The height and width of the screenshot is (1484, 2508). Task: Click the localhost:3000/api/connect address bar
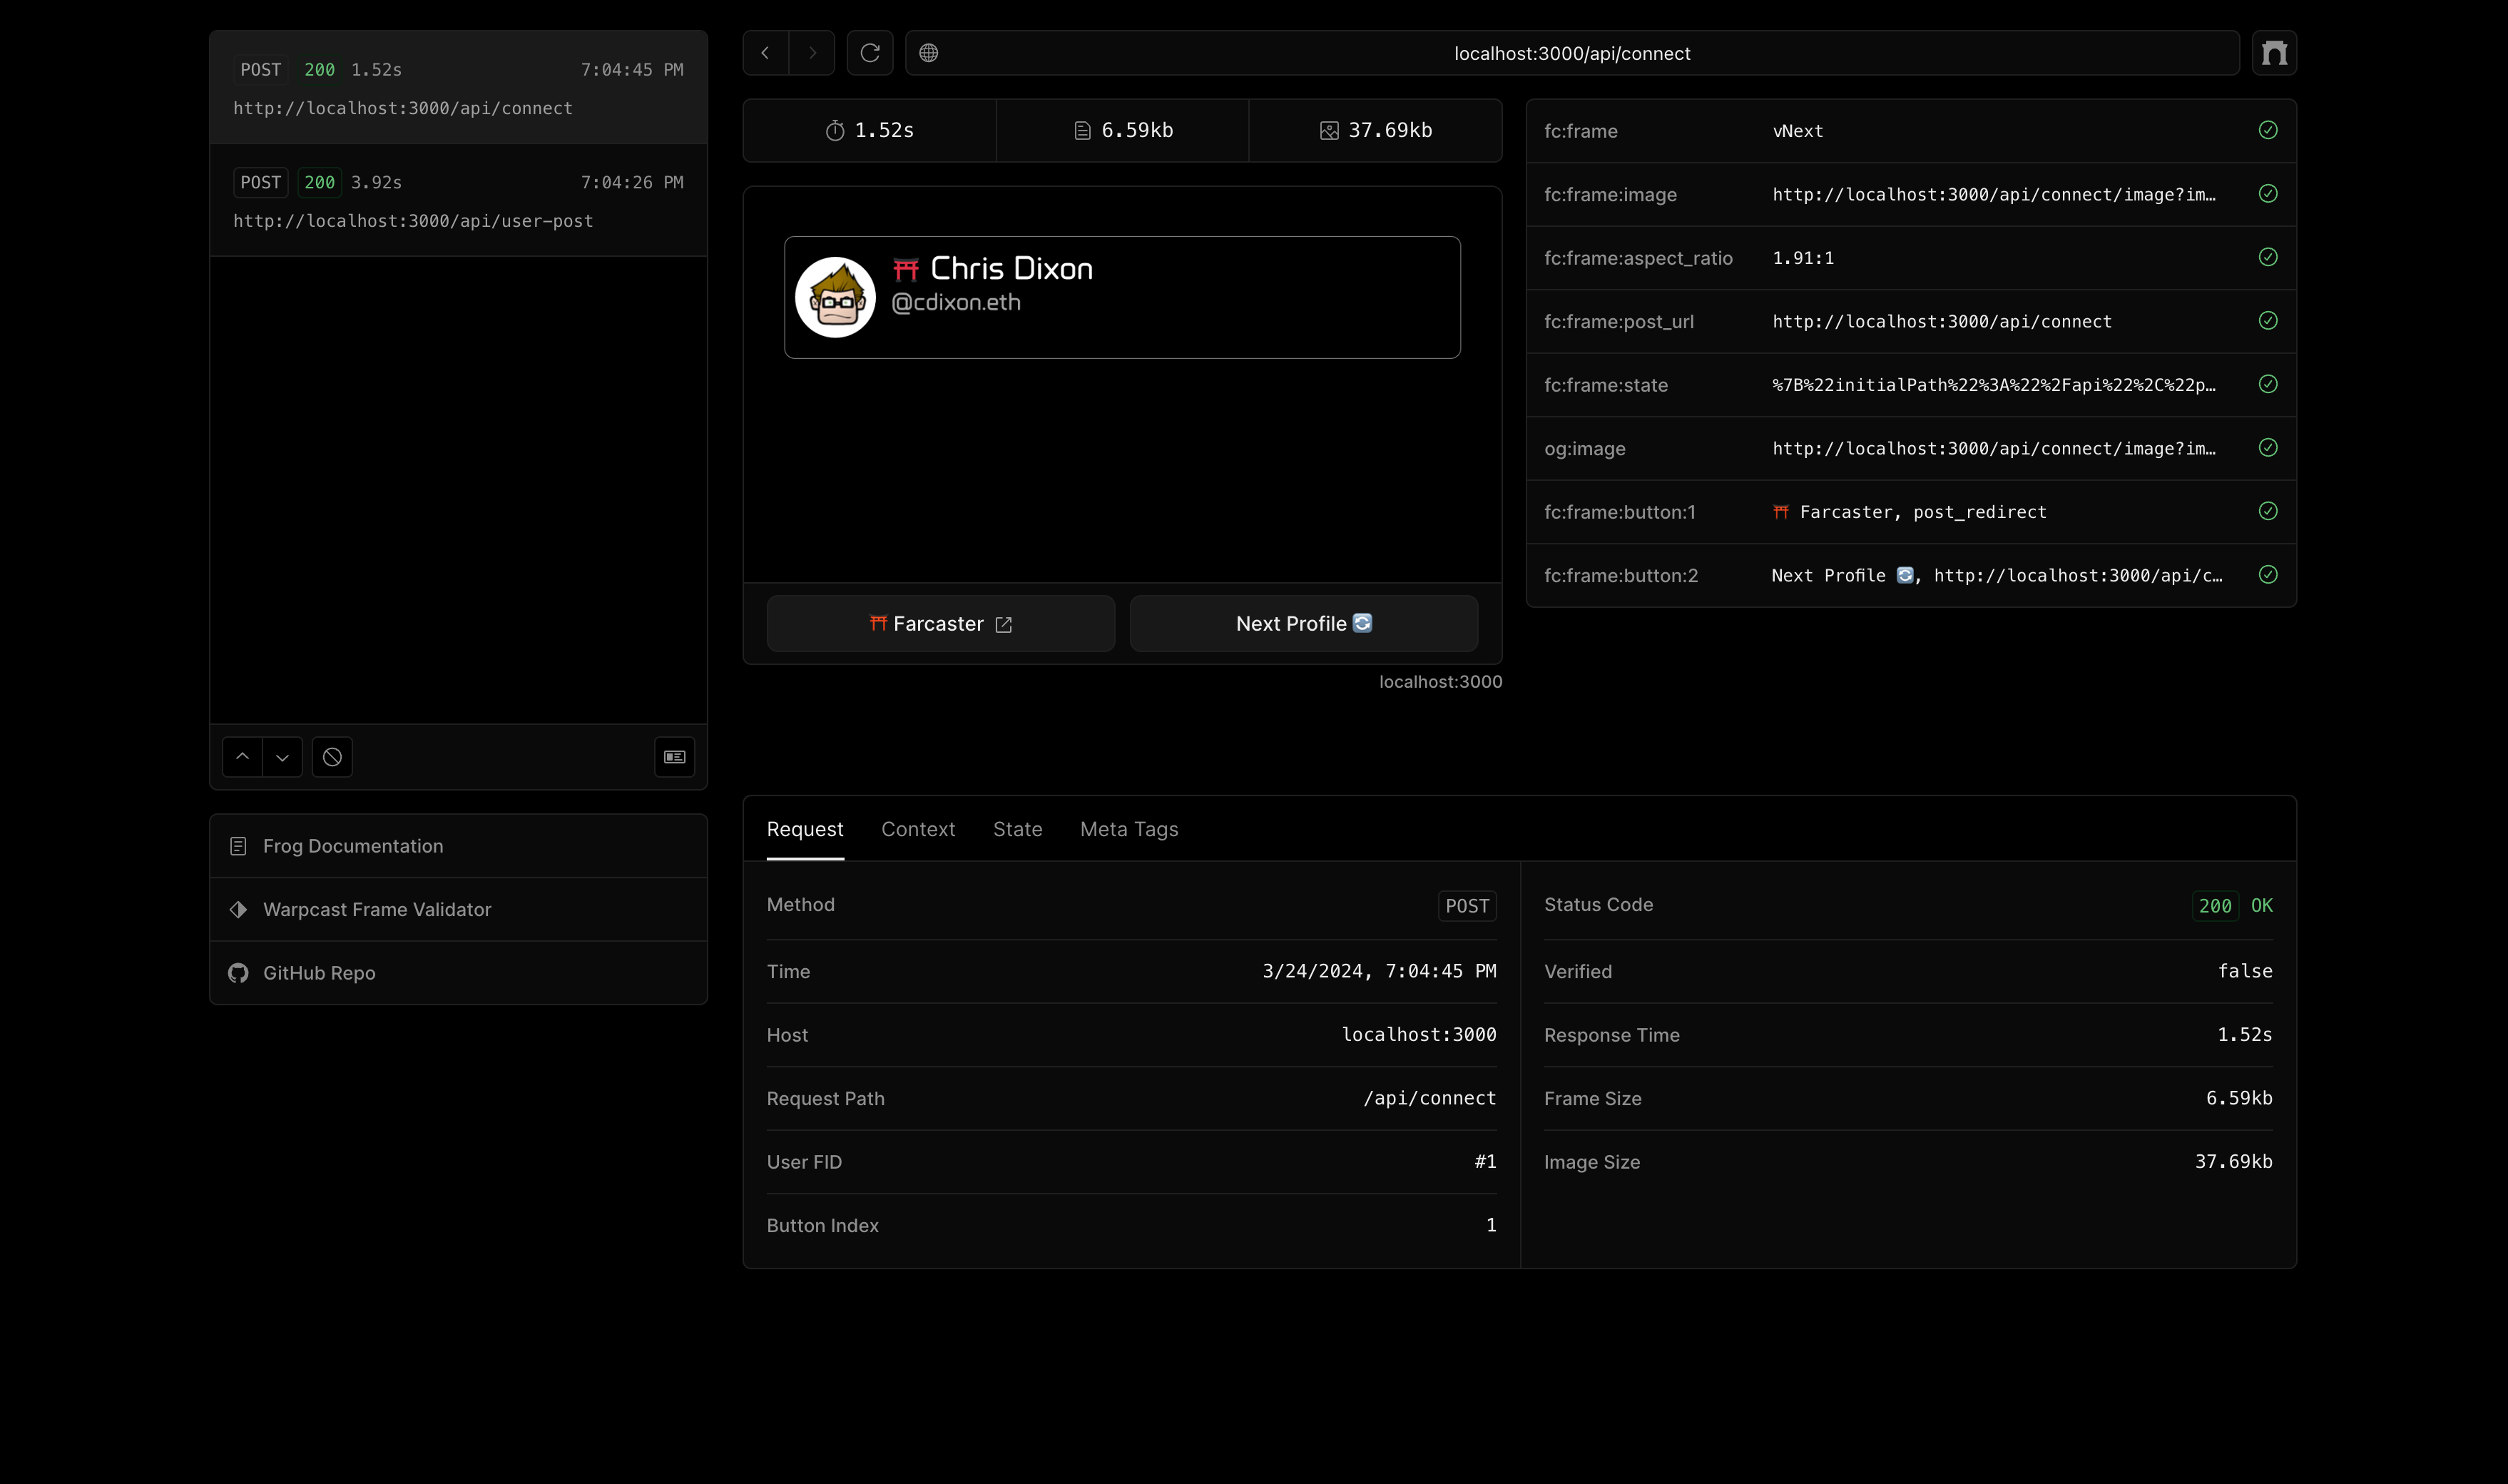[1571, 53]
